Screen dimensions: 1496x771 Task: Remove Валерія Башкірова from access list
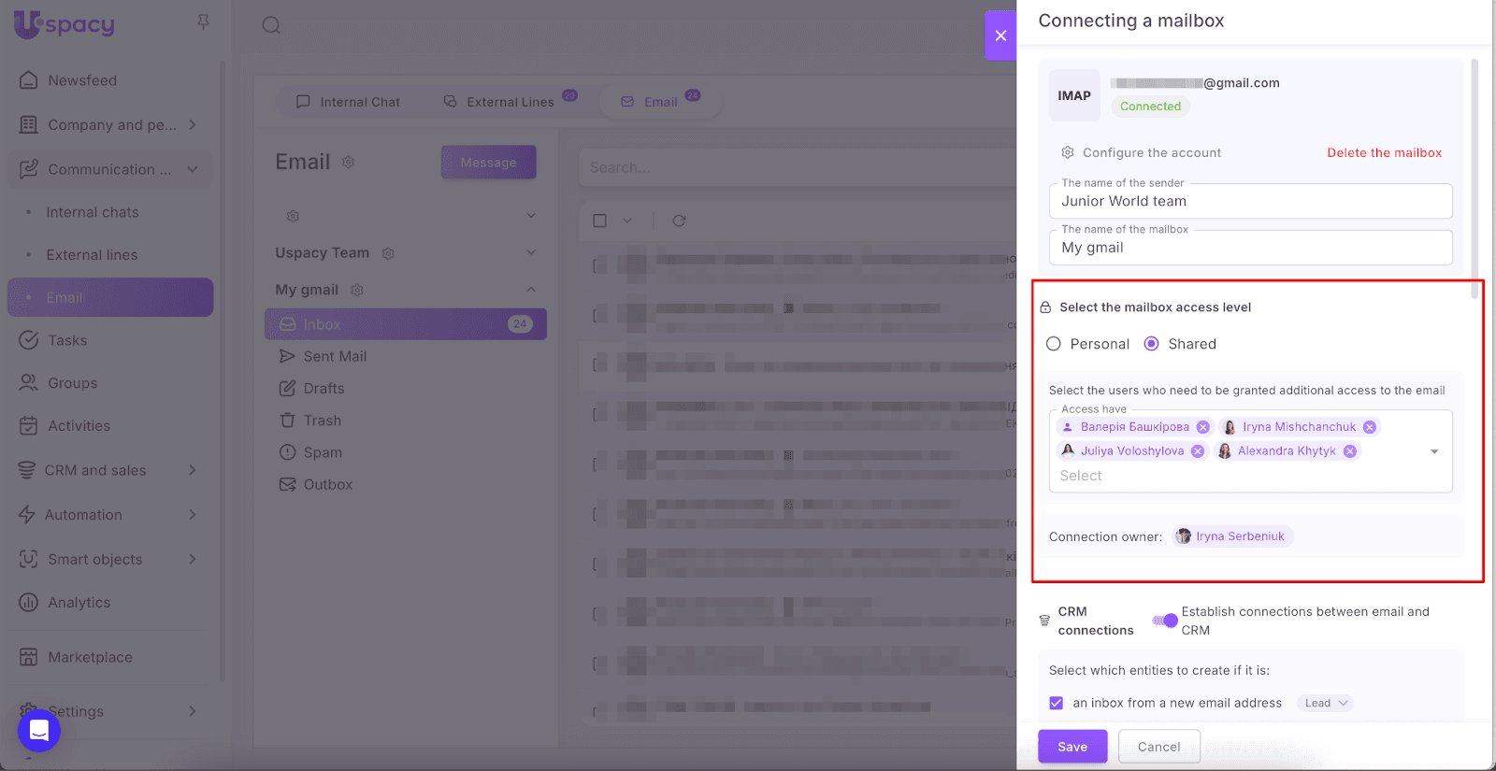pyautogui.click(x=1203, y=427)
